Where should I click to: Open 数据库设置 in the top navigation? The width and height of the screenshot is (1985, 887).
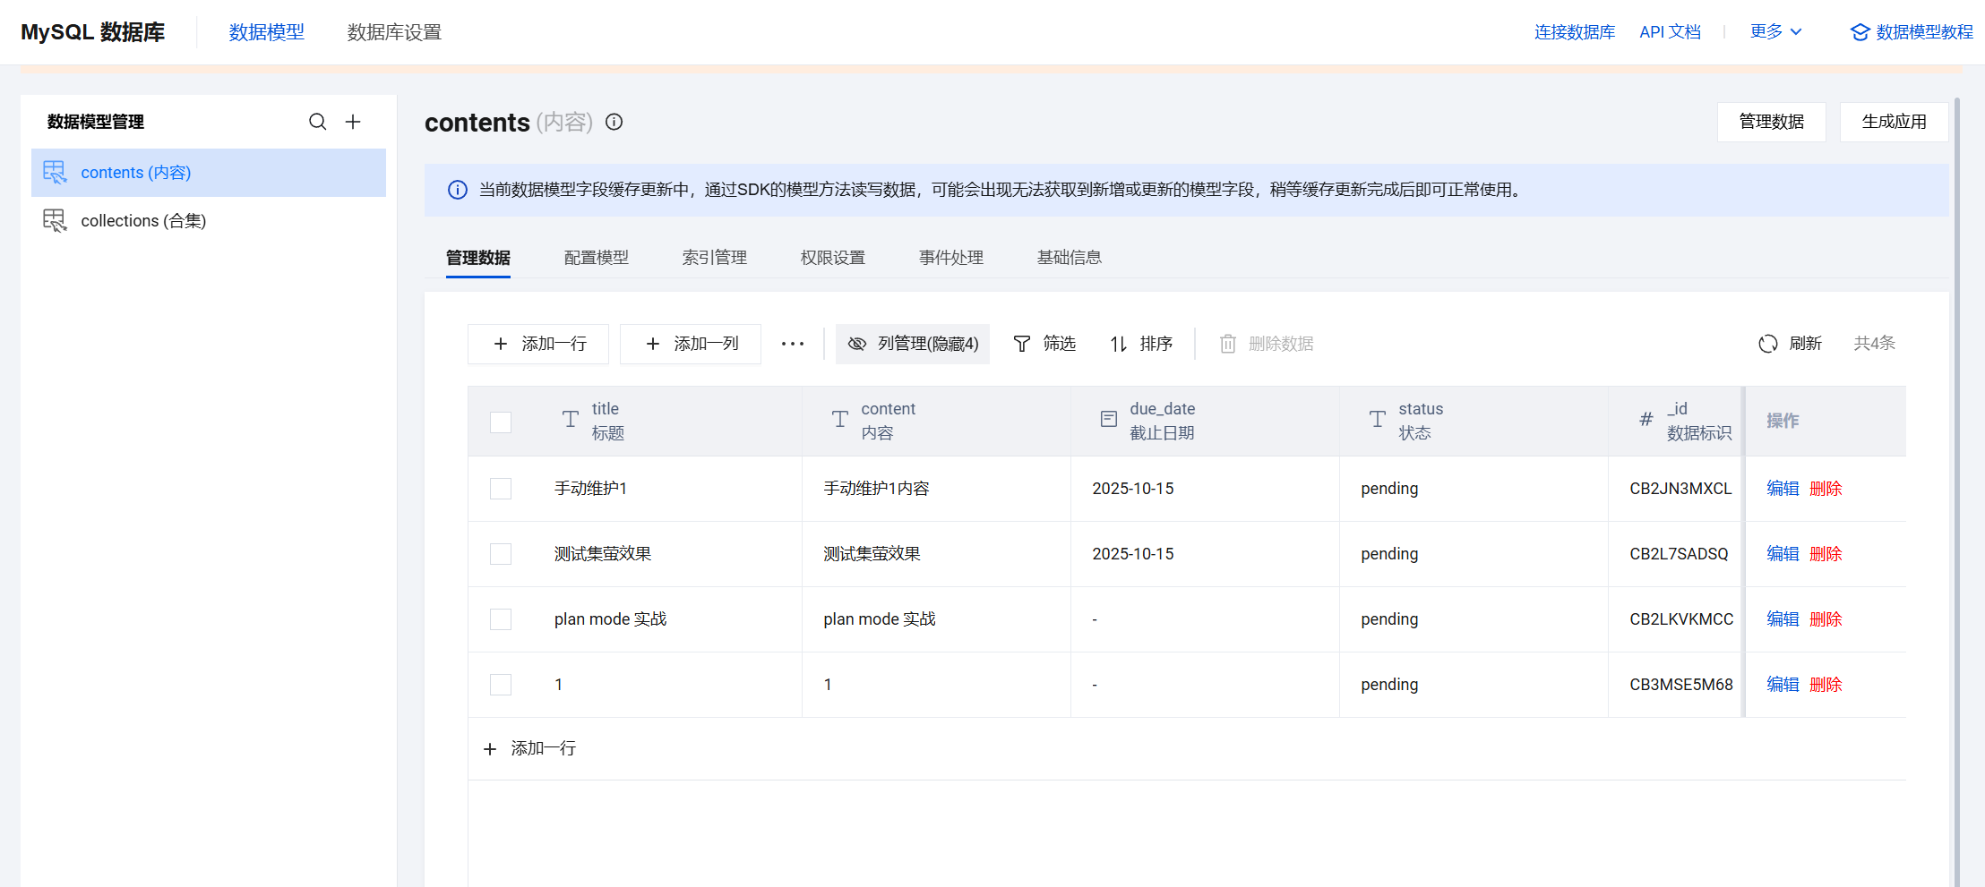click(x=393, y=32)
